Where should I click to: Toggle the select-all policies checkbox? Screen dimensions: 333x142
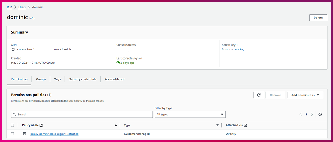(12, 125)
